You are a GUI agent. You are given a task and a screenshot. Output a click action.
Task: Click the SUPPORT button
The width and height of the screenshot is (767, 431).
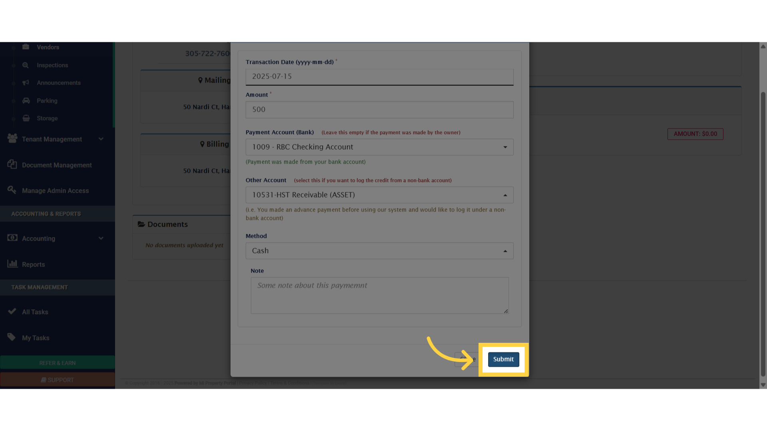tap(58, 380)
